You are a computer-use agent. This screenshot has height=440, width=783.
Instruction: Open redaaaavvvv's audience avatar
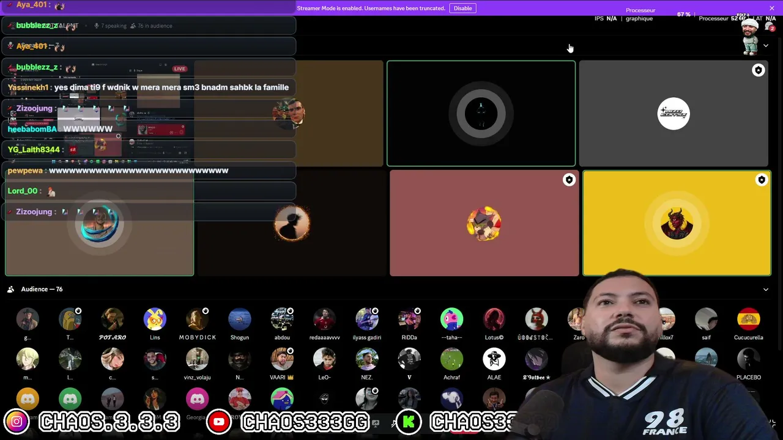point(324,319)
